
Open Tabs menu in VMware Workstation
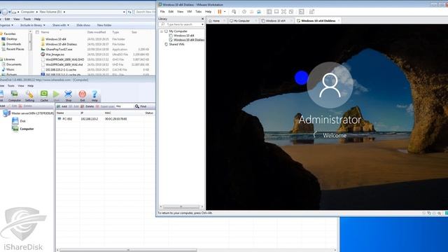coord(198,12)
